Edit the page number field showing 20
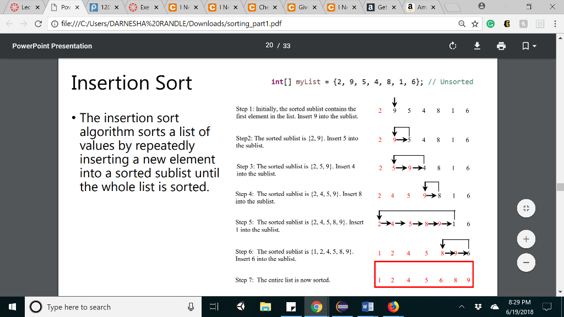Image resolution: width=564 pixels, height=317 pixels. click(x=269, y=46)
